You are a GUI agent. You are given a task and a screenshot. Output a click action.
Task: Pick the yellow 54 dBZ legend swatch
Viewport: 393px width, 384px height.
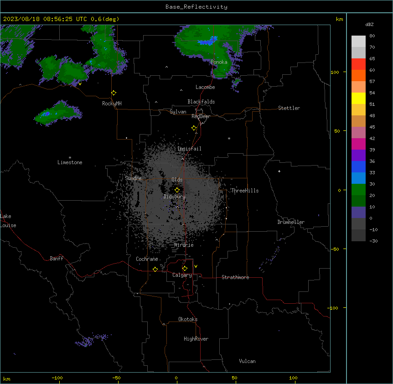(358, 98)
